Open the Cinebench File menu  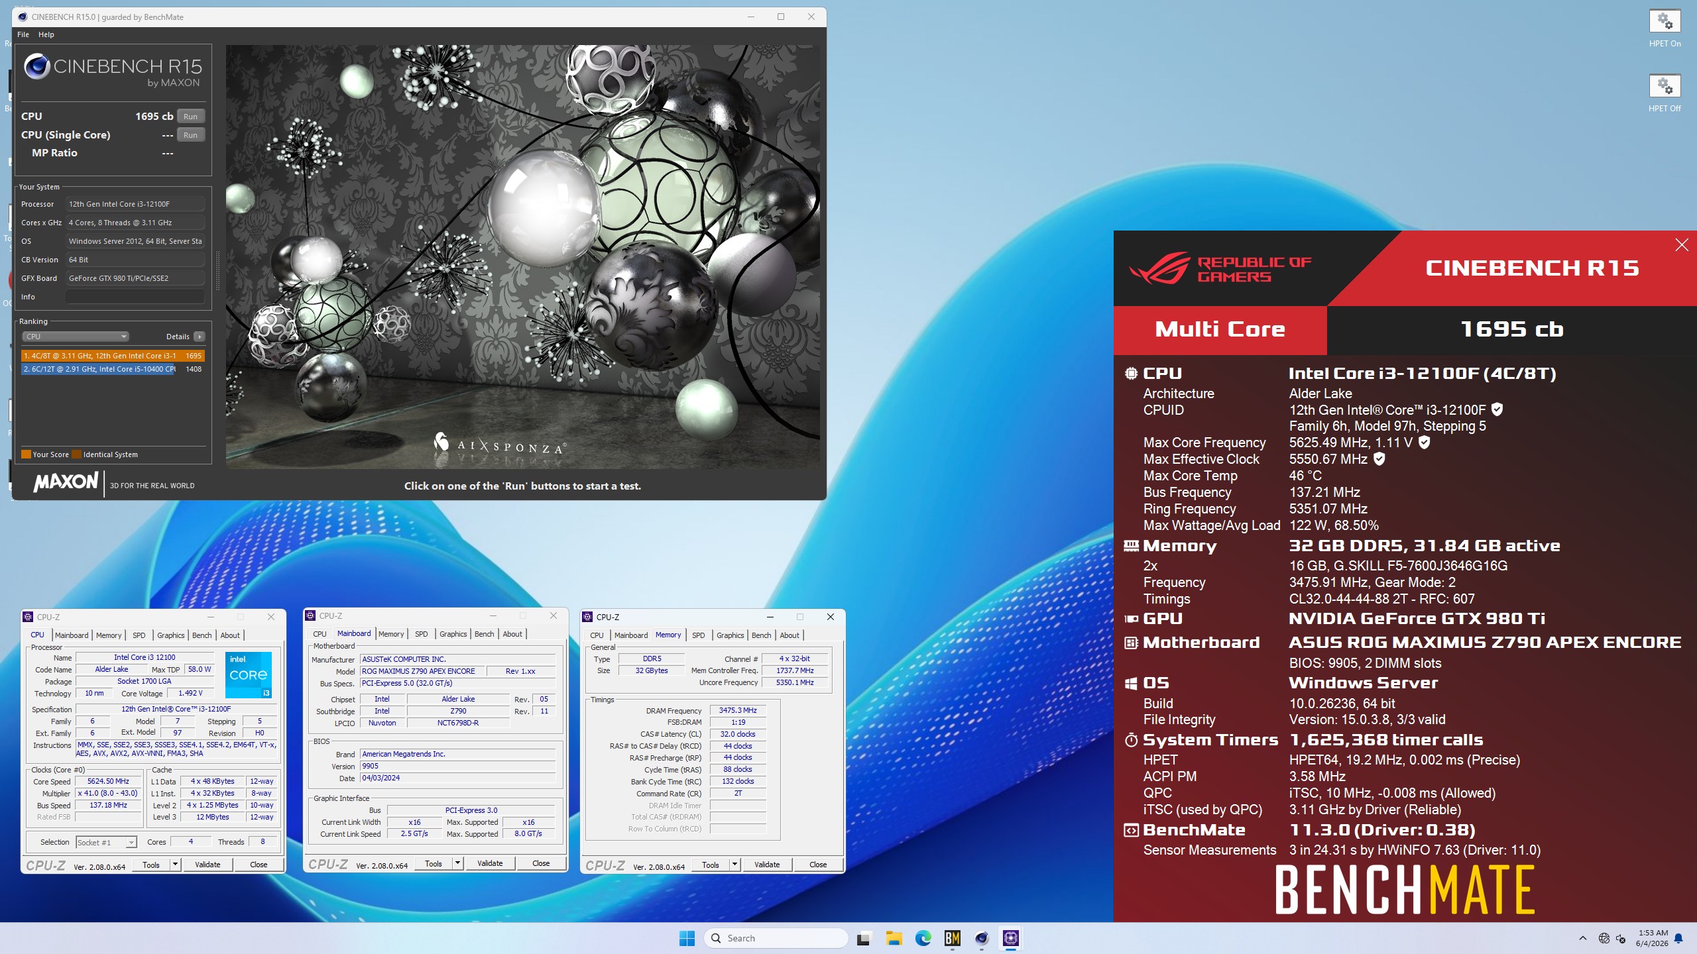tap(23, 34)
